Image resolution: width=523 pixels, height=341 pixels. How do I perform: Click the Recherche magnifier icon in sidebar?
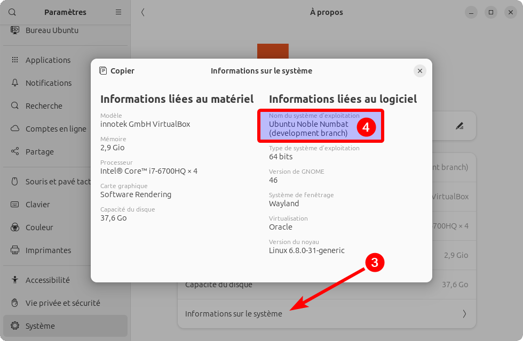click(15, 105)
